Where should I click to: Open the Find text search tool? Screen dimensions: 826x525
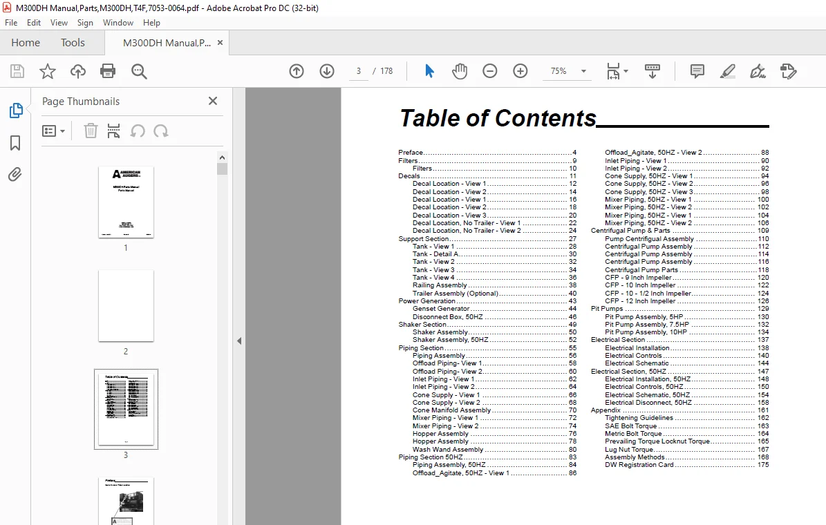point(139,71)
